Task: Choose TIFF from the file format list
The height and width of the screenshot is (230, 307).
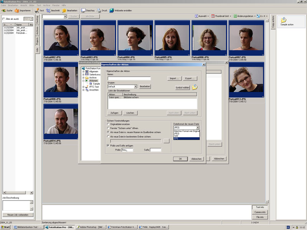Action: coord(187,136)
